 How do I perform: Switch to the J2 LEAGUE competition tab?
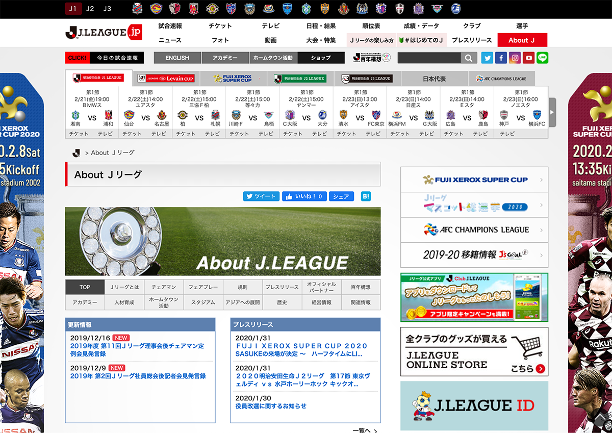pyautogui.click(x=301, y=79)
